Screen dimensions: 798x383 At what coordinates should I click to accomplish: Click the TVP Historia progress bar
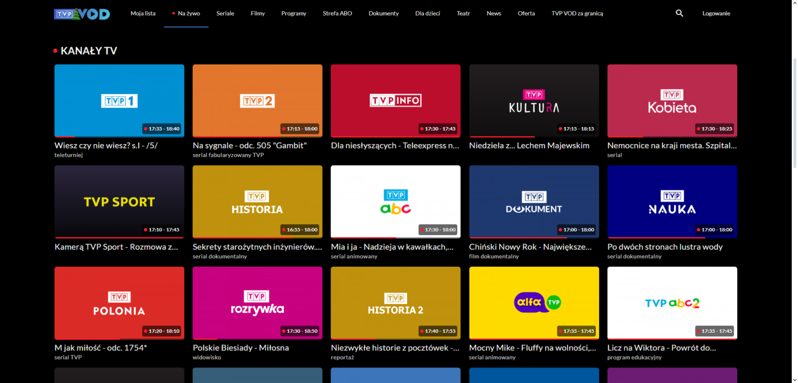coord(257,238)
